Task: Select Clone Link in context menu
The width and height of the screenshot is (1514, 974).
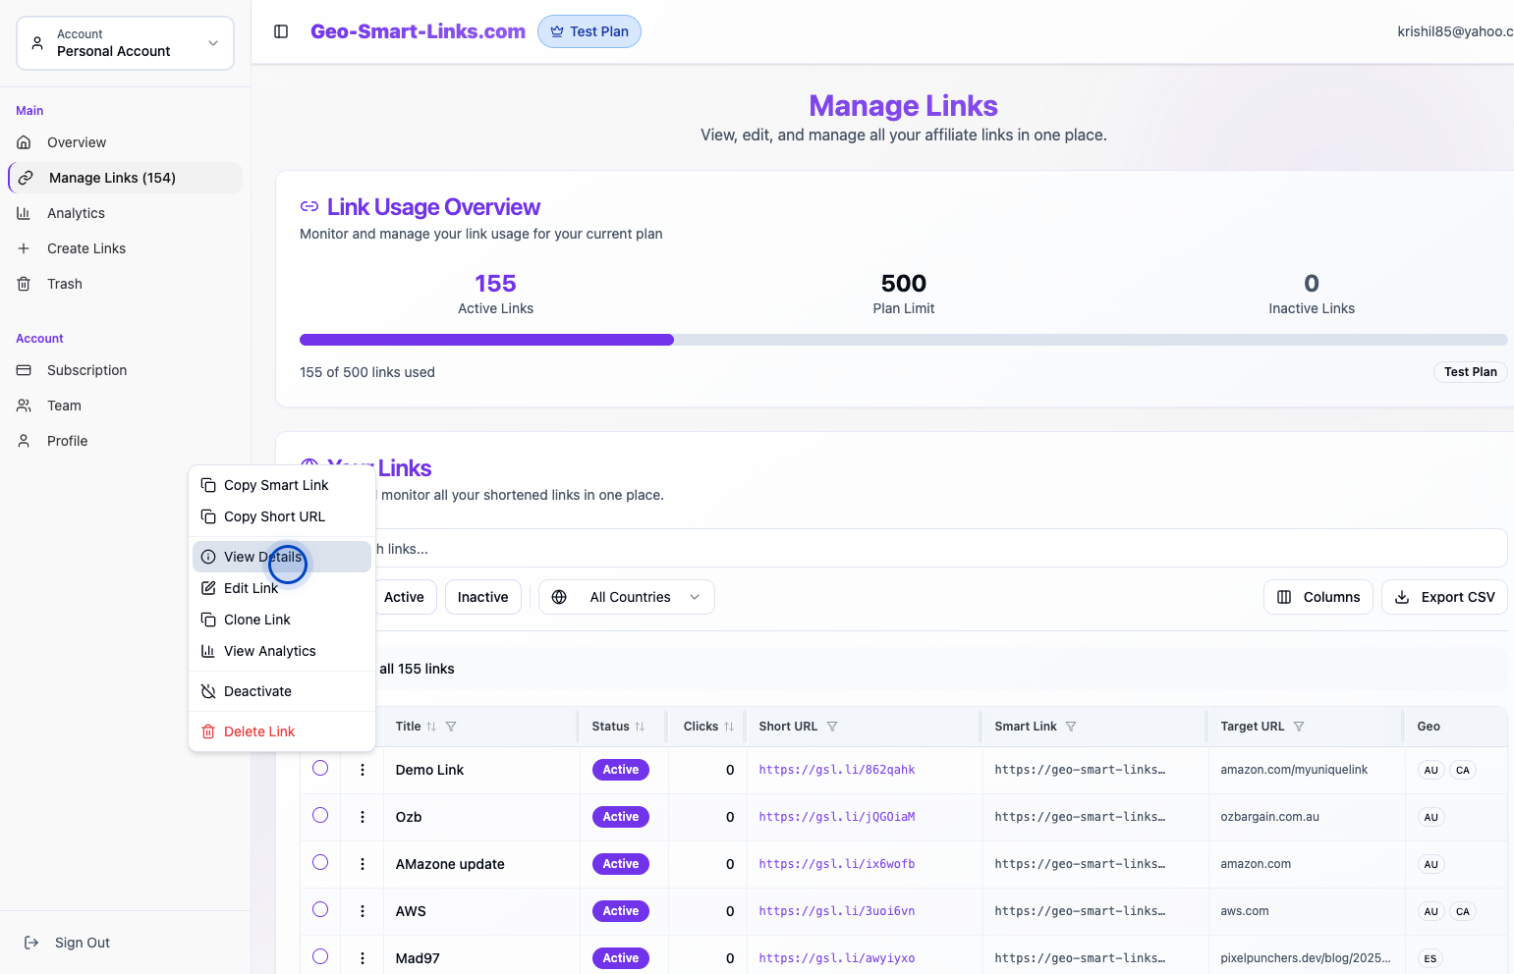Action: (x=282, y=620)
